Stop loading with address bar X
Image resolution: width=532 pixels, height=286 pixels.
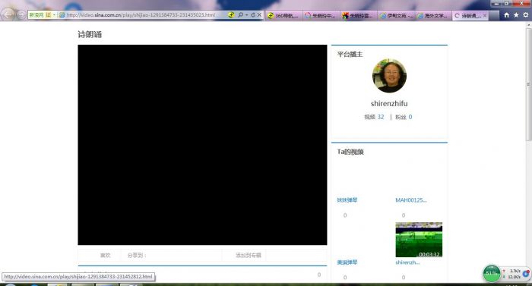tap(259, 15)
